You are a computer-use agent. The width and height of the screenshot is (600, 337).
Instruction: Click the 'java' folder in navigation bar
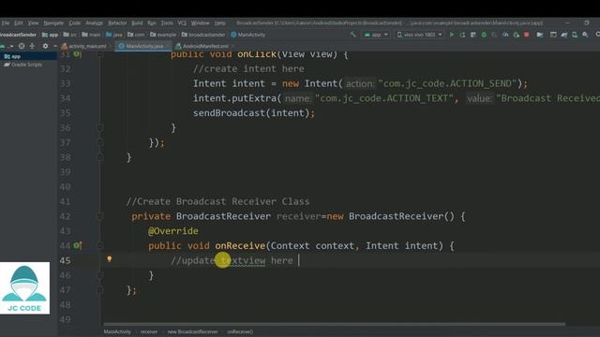(x=114, y=35)
